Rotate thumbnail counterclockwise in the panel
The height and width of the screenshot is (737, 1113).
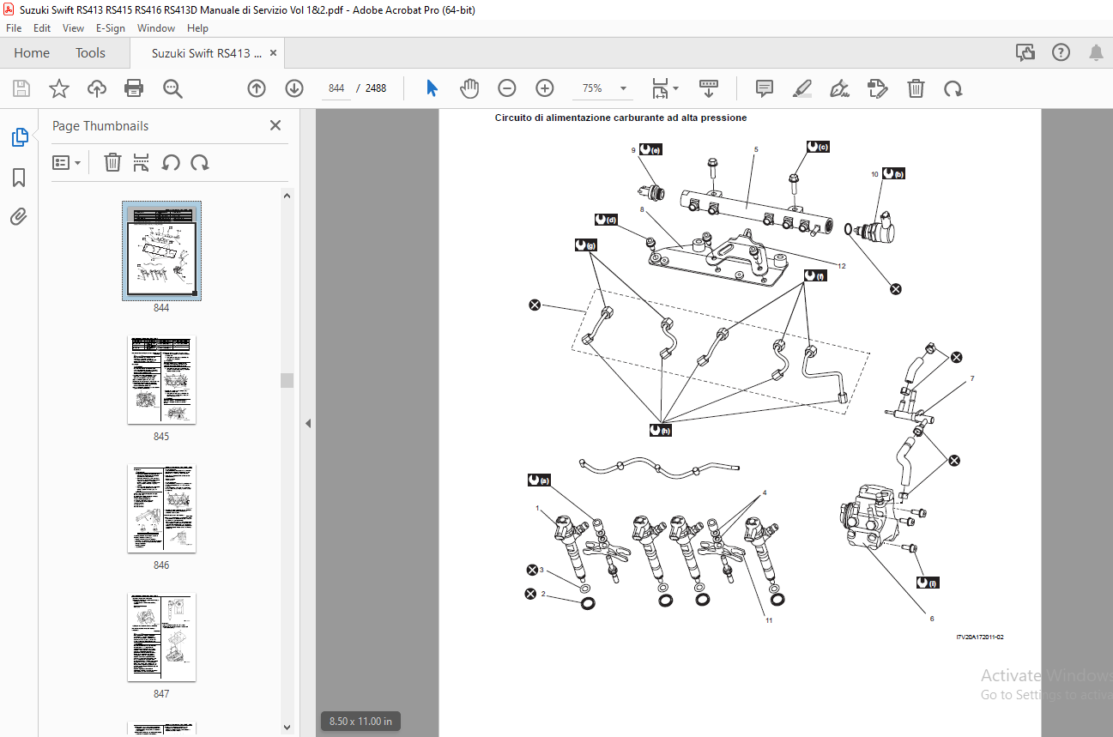click(x=171, y=162)
